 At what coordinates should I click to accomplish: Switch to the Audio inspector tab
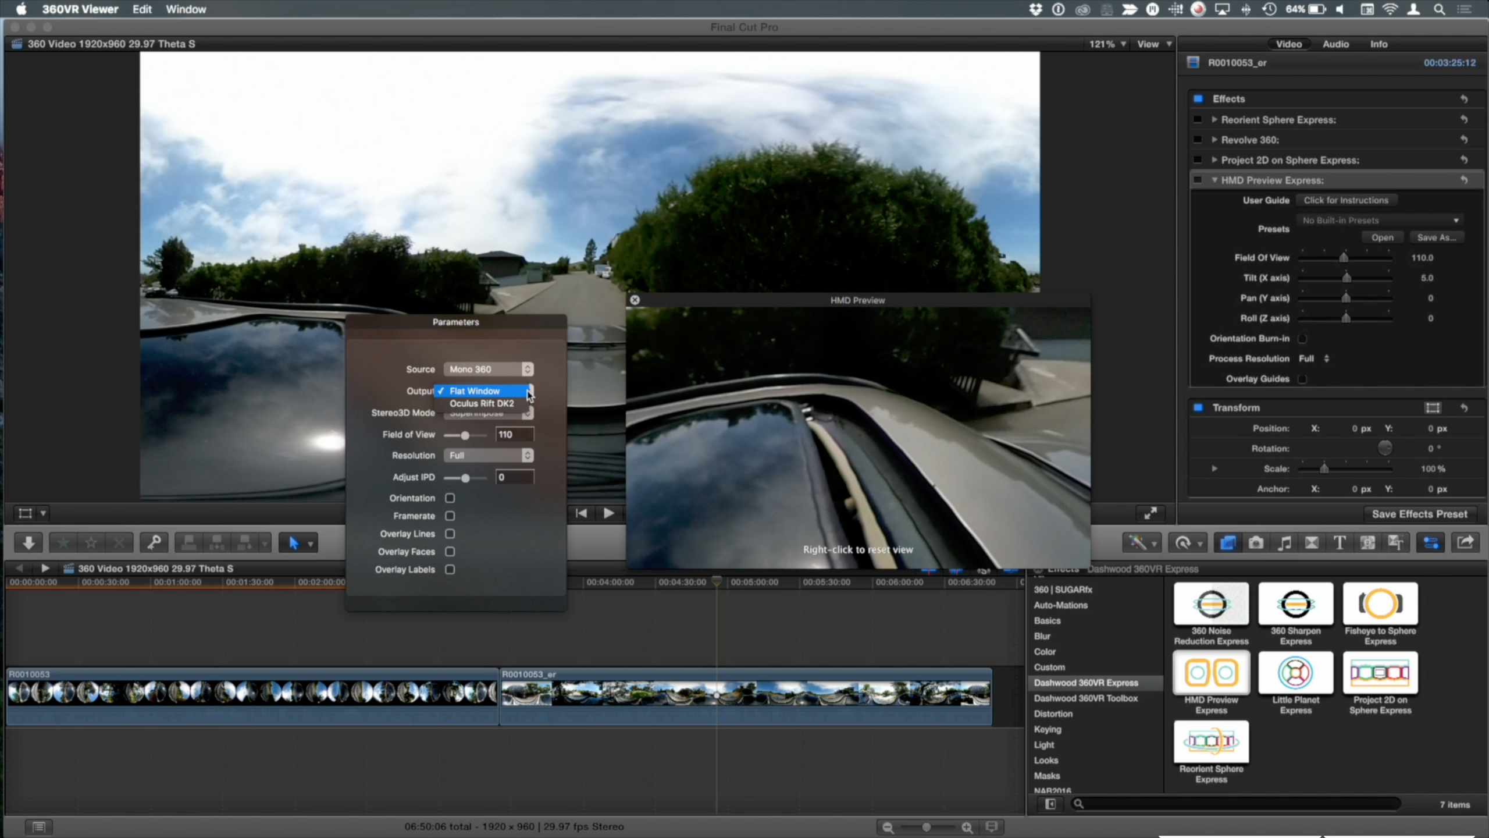coord(1335,44)
